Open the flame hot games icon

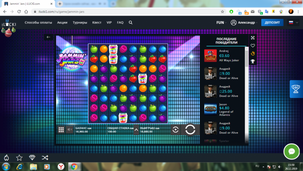[x=6, y=158]
